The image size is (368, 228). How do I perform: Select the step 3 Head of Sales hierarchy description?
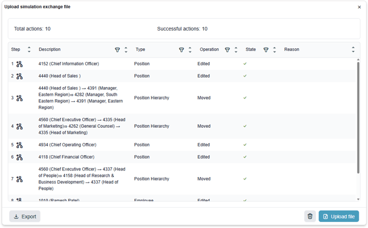[x=81, y=98]
